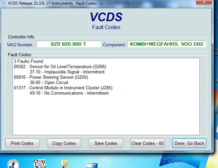Click the VCDS title bar app icon
Viewport: 218px width, 168px height.
3,3
